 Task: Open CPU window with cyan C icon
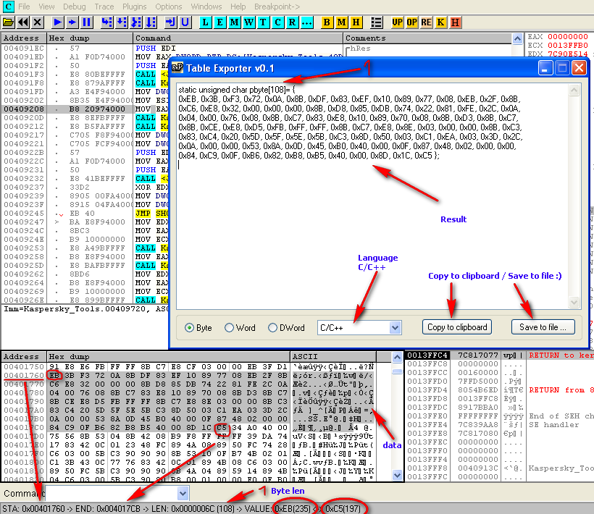pos(277,22)
